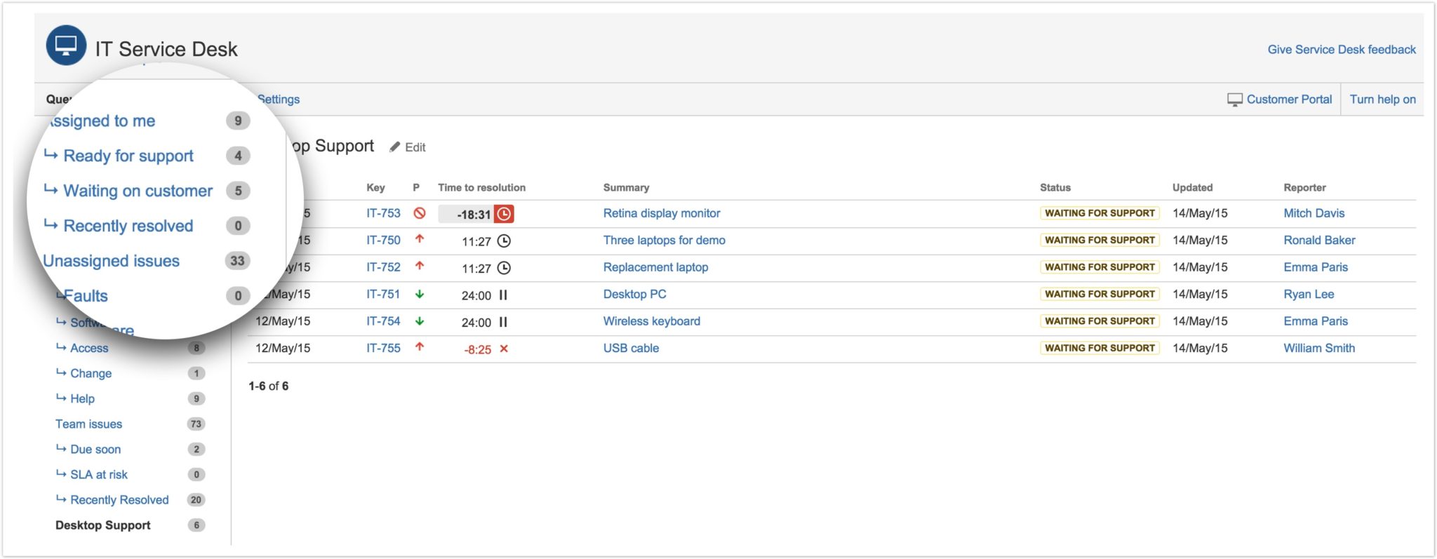1437x559 pixels.
Task: Select the Desktop Support queue
Action: [103, 525]
